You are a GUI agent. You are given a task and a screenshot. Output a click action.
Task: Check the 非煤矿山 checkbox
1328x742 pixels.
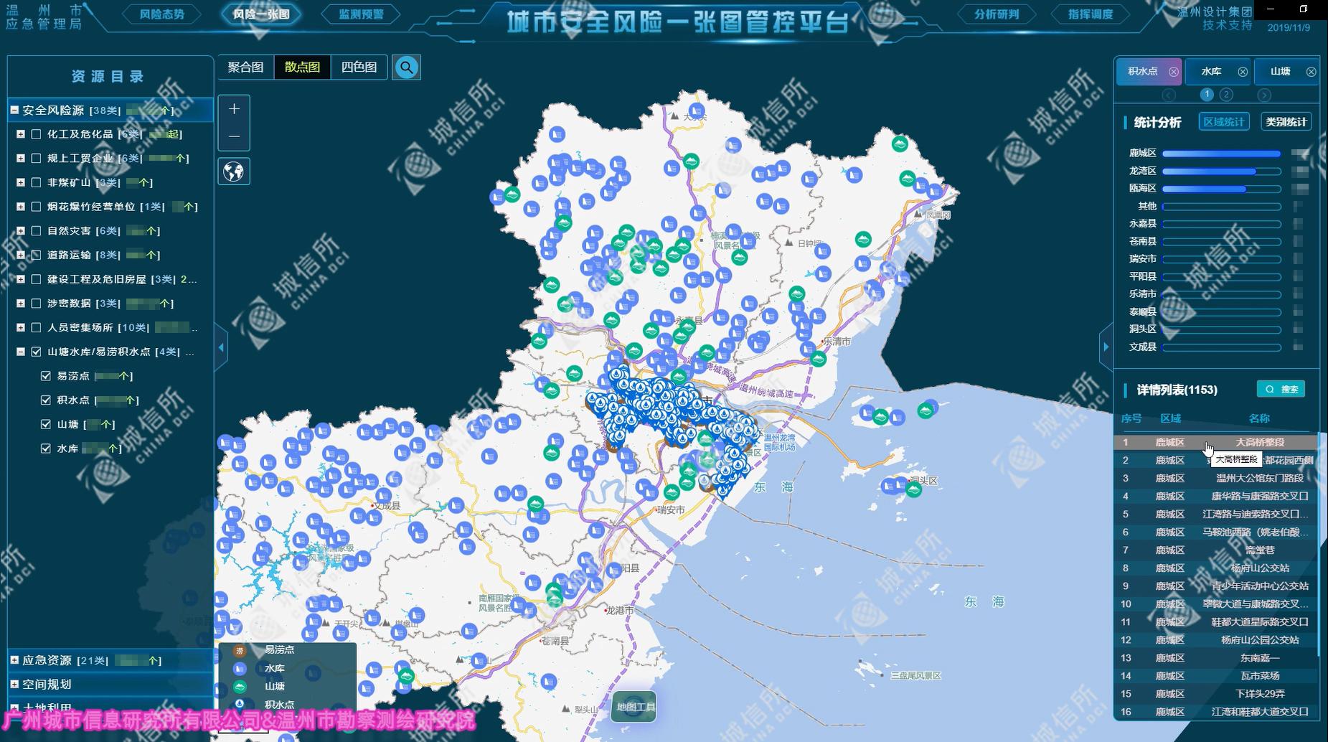(36, 182)
